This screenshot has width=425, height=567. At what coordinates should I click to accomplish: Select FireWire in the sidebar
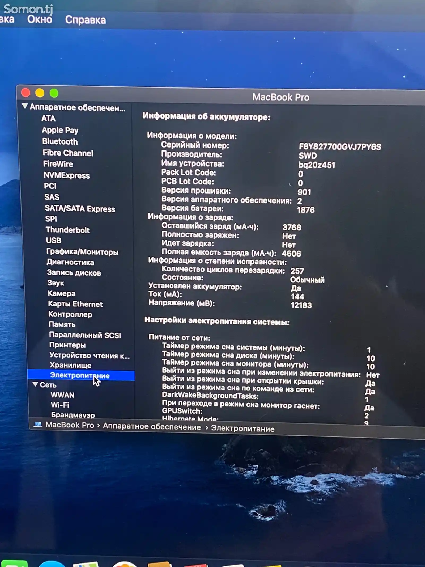click(x=58, y=164)
